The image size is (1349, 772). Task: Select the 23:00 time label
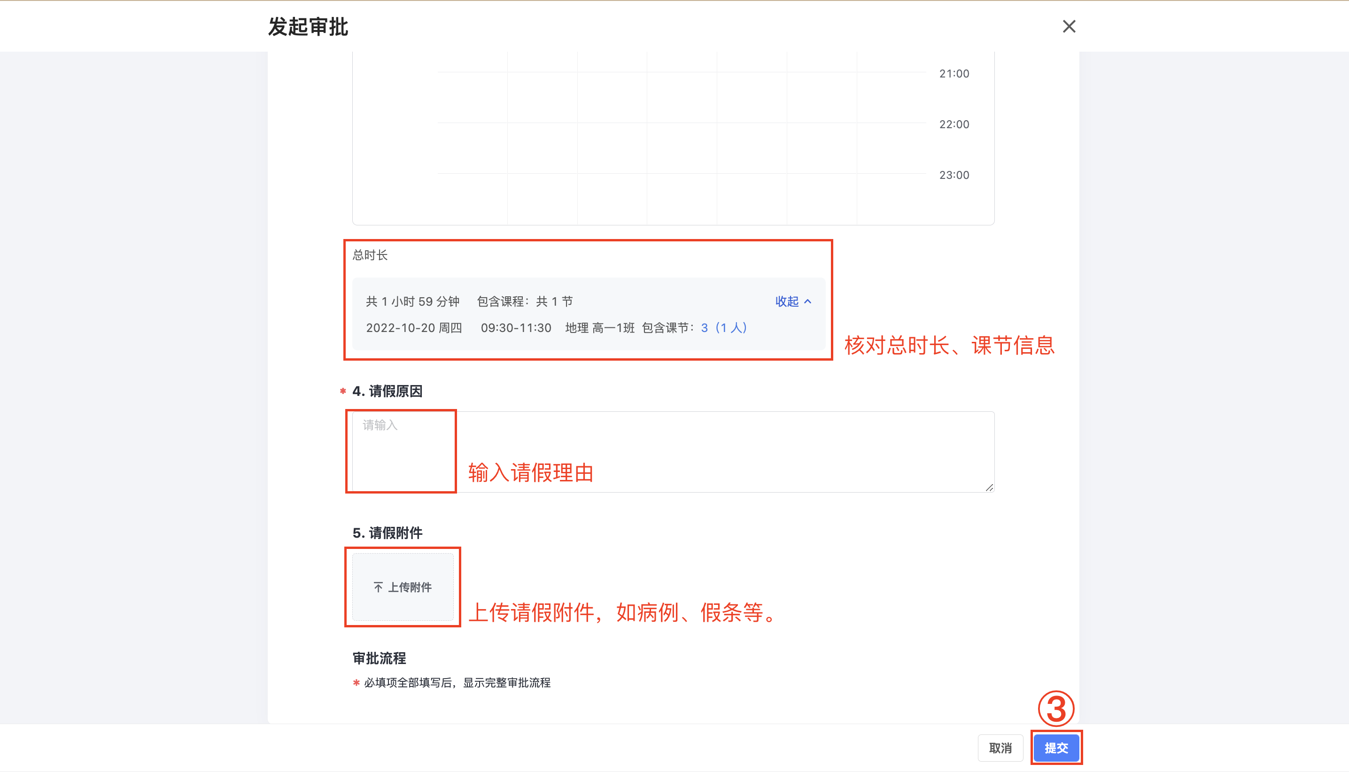954,175
